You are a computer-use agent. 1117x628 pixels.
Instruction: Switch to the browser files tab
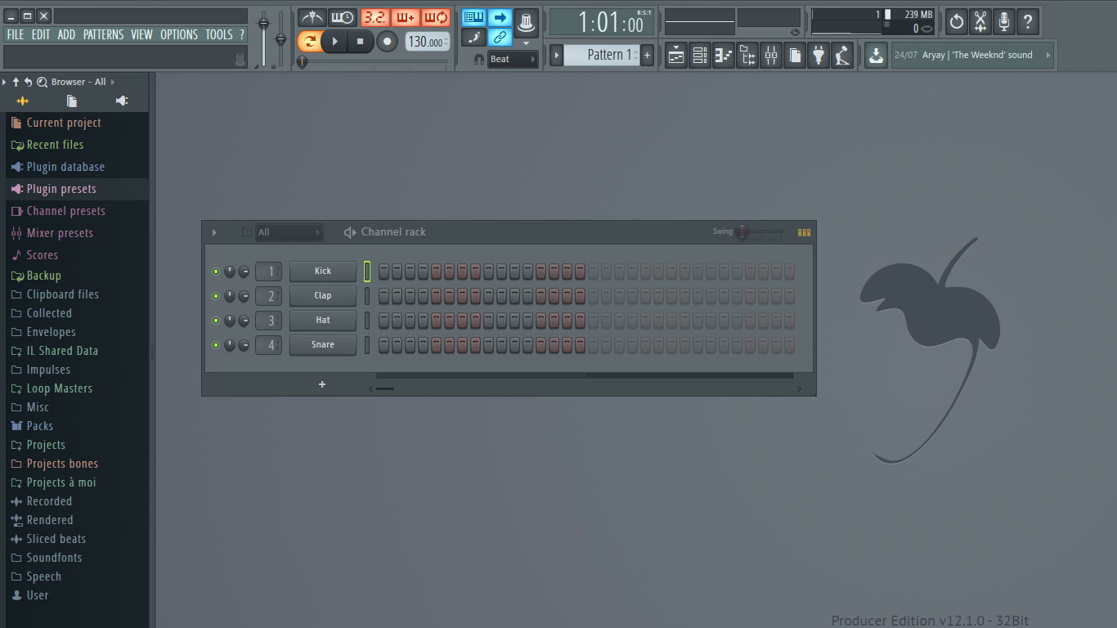point(72,101)
